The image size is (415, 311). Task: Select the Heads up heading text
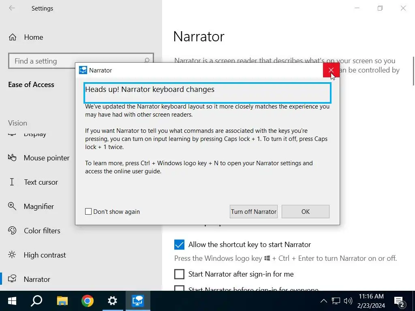(x=150, y=89)
